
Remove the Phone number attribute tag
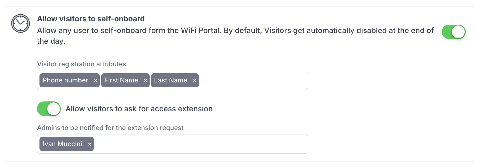[x=96, y=81]
